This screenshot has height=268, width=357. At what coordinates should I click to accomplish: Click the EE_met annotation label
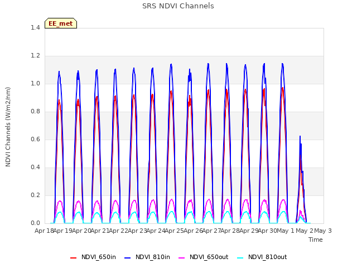point(61,23)
